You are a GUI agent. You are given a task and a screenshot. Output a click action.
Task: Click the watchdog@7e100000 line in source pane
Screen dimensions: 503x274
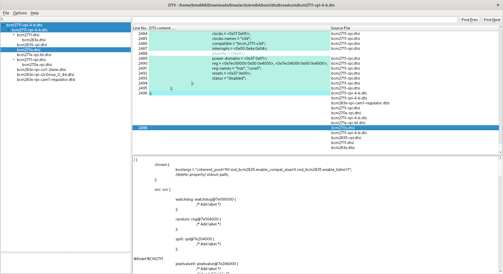(x=206, y=199)
